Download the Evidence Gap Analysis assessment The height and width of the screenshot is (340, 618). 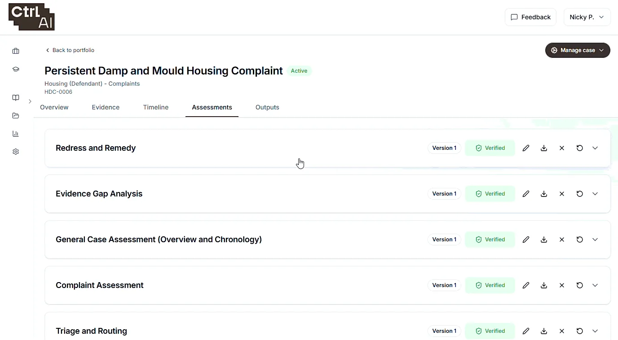[x=544, y=194]
